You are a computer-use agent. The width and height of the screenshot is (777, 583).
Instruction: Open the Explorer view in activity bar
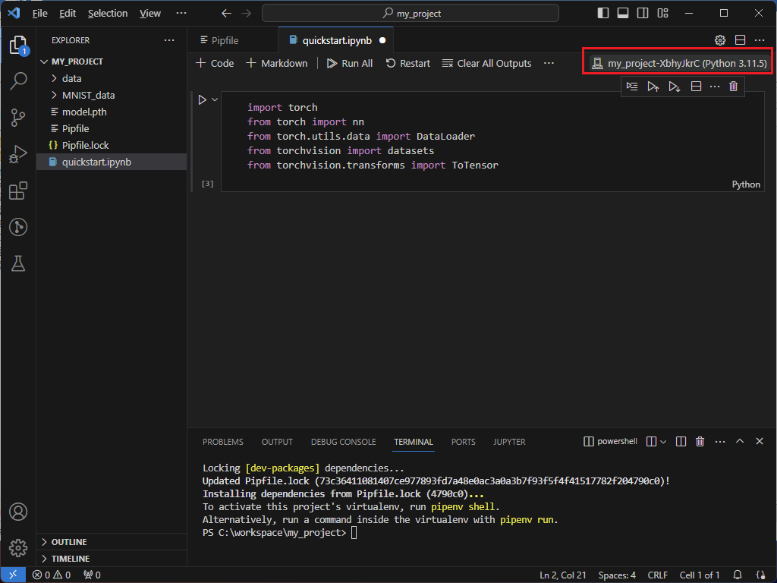(x=18, y=45)
